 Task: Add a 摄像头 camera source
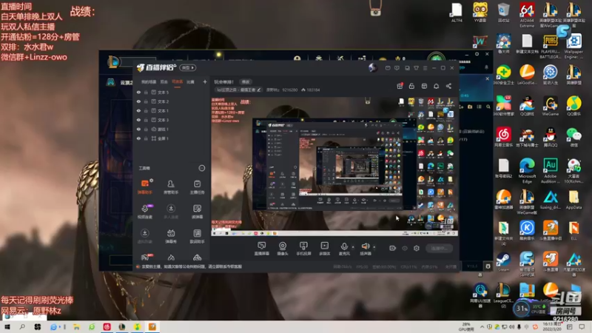click(x=283, y=249)
